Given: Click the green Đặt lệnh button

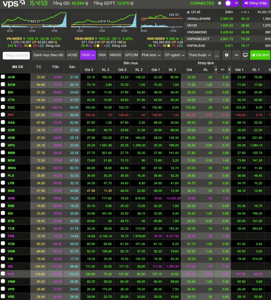Looking at the screenshot, I should 260,55.
